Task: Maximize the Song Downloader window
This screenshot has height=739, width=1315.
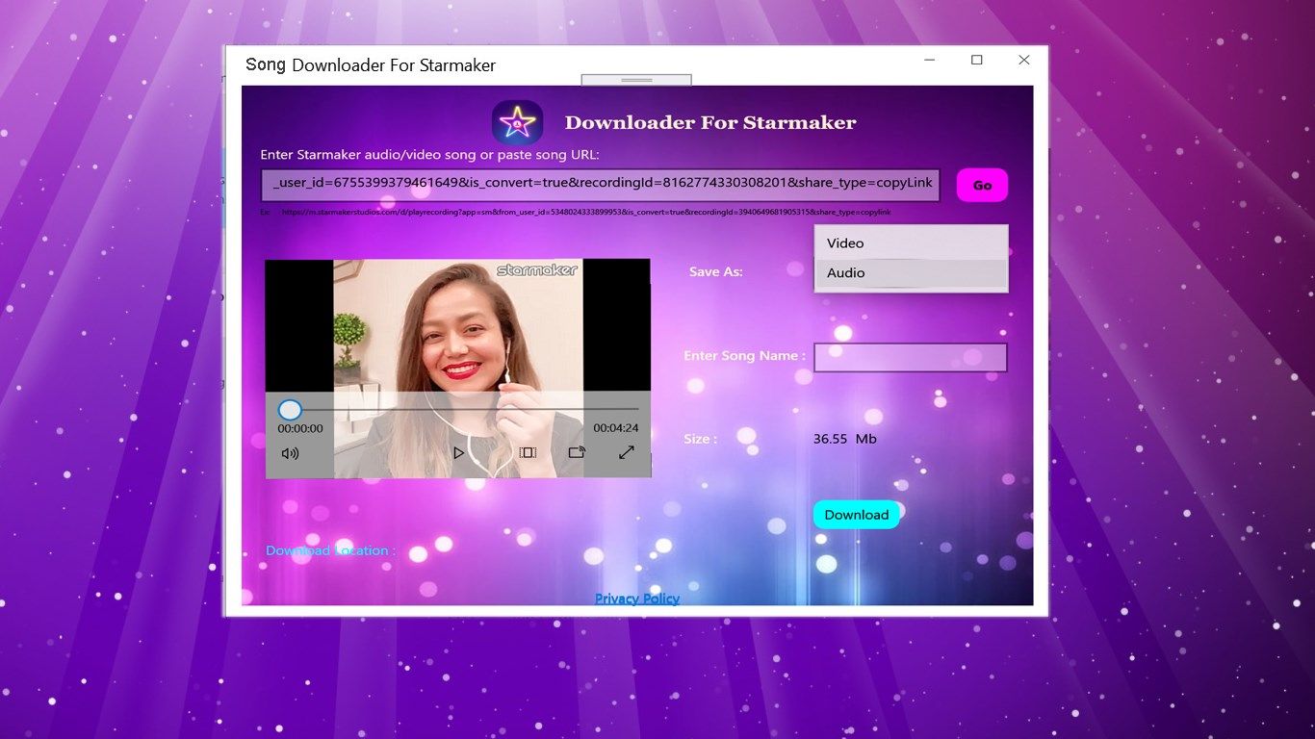Action: pyautogui.click(x=977, y=60)
